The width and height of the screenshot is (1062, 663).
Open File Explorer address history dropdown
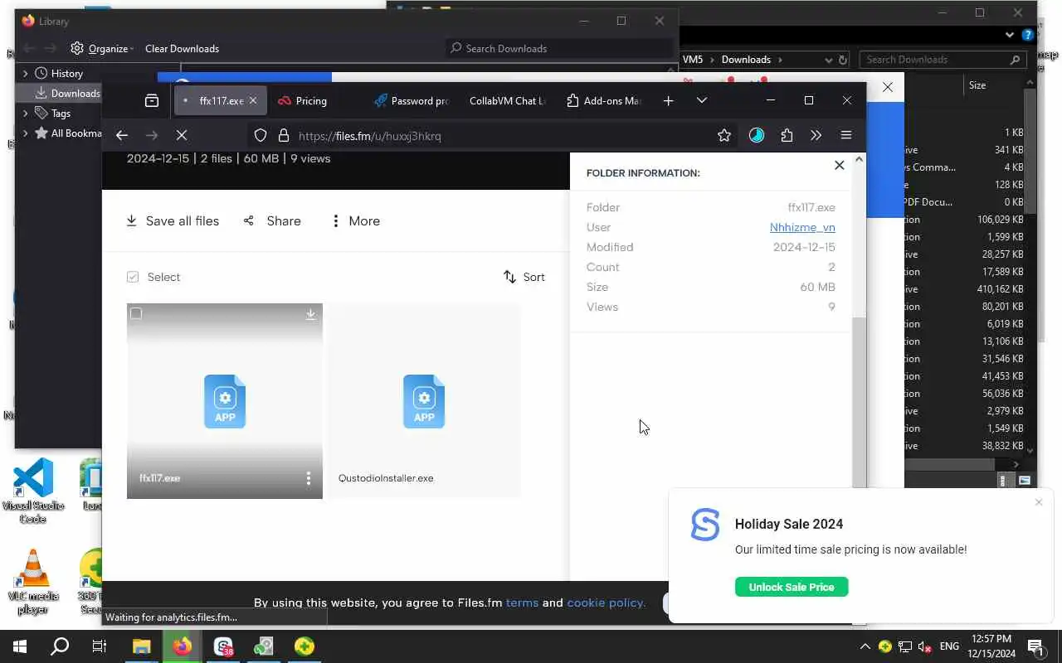click(x=828, y=60)
